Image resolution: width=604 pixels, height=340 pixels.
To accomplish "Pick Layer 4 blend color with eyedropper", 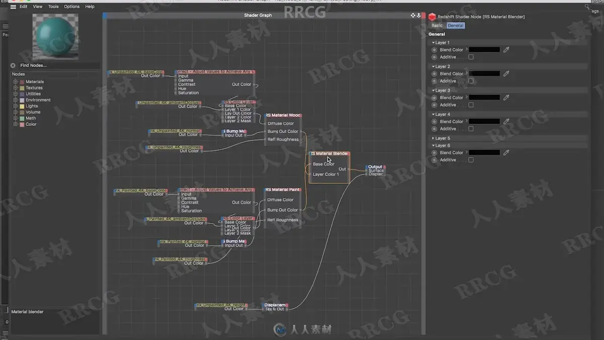I will point(506,121).
